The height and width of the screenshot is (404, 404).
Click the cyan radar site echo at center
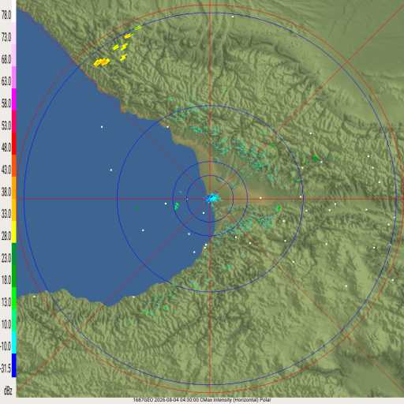pyautogui.click(x=212, y=198)
